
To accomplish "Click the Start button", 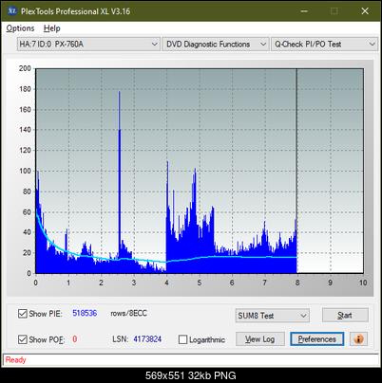I will click(x=345, y=315).
